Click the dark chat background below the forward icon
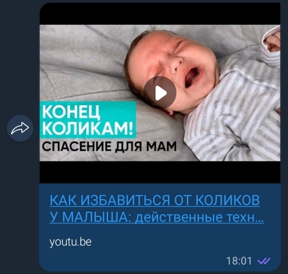This screenshot has width=288, height=274. tap(19, 202)
